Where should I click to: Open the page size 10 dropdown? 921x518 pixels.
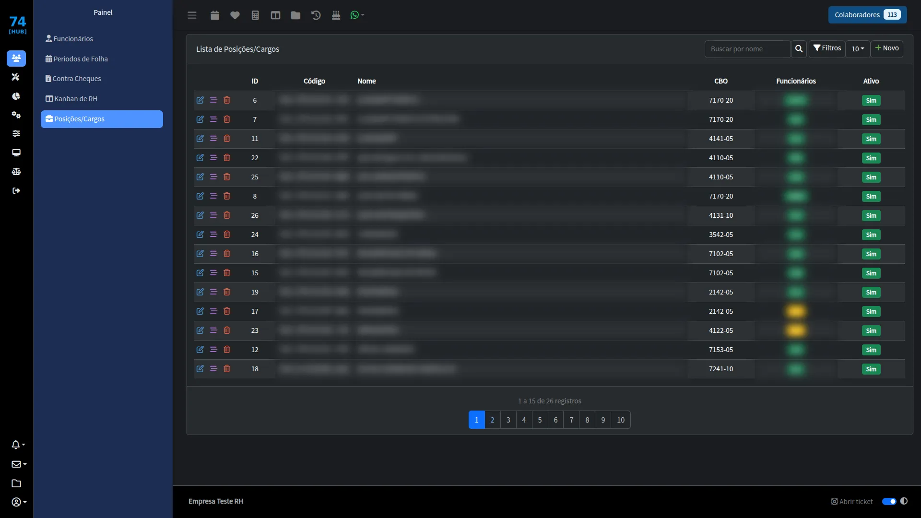point(858,49)
